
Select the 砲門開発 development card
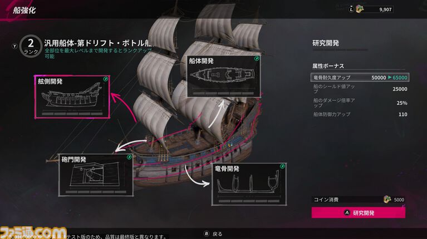click(96, 175)
